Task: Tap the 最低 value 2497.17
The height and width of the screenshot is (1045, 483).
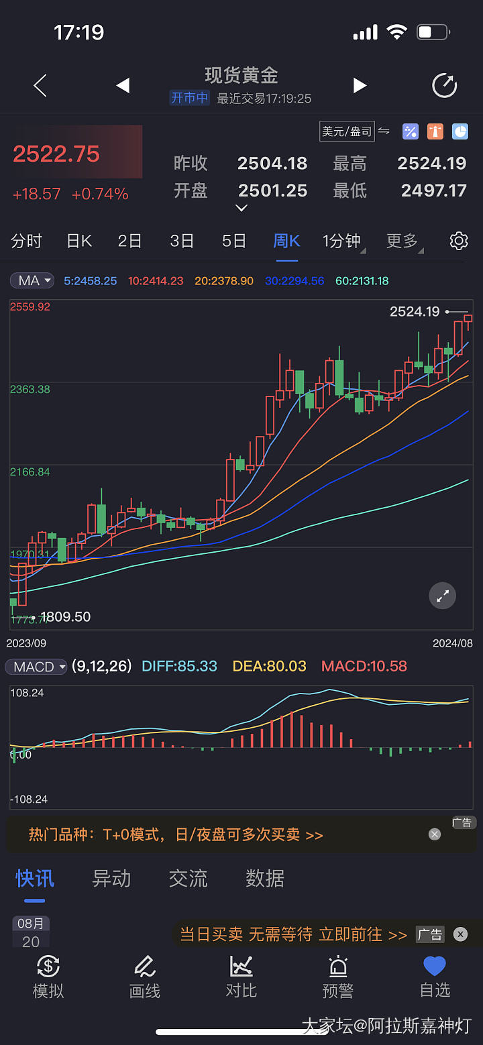Action: [x=433, y=190]
